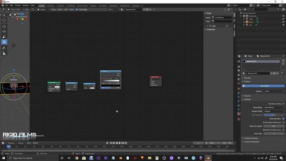Open the Render menu
The height and width of the screenshot is (161, 286).
click(18, 6)
